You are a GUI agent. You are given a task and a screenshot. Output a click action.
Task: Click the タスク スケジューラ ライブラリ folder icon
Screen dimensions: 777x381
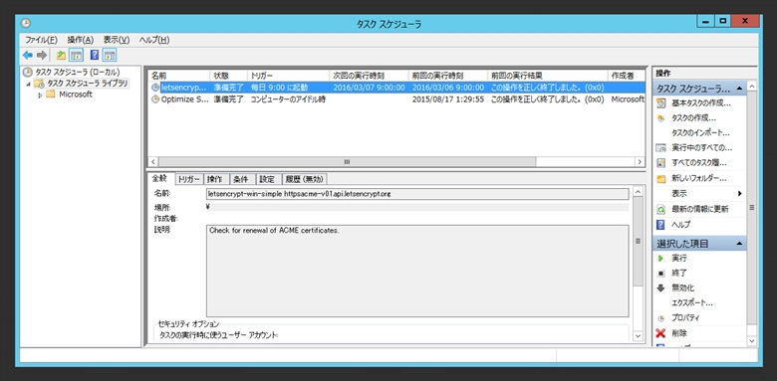point(39,84)
